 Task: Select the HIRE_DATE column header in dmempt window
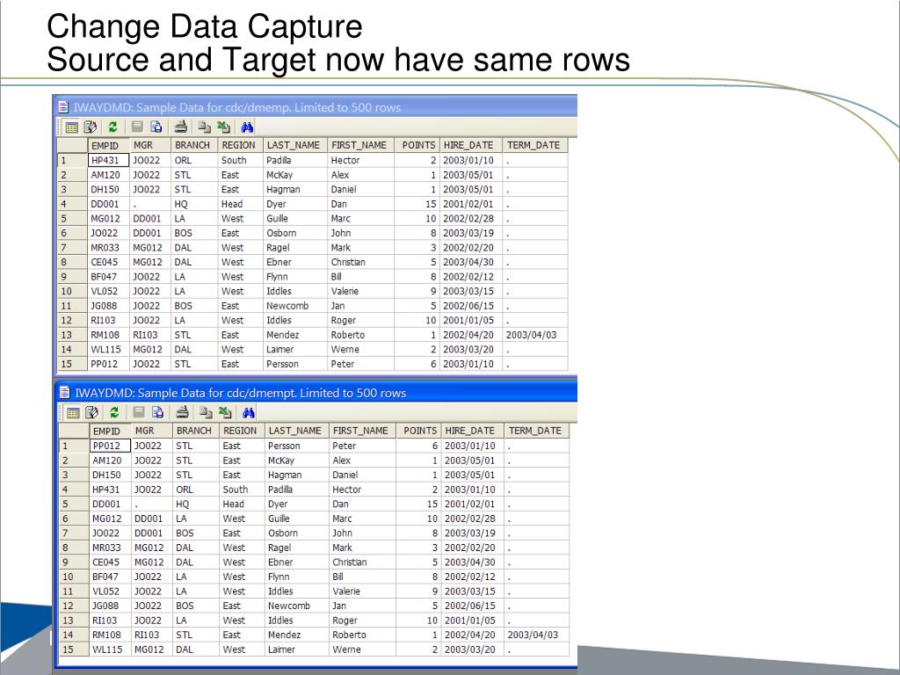472,431
